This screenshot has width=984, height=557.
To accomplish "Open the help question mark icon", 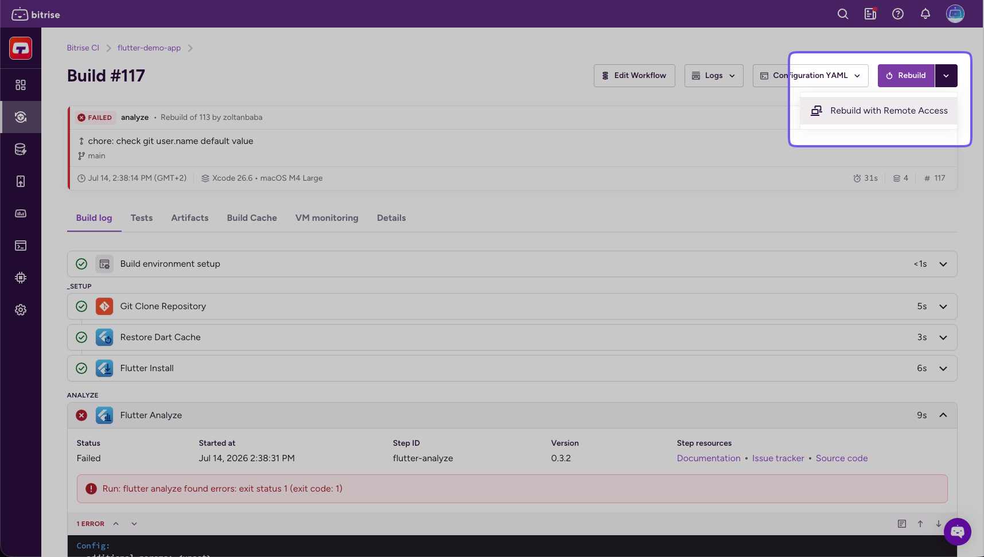I will (898, 14).
